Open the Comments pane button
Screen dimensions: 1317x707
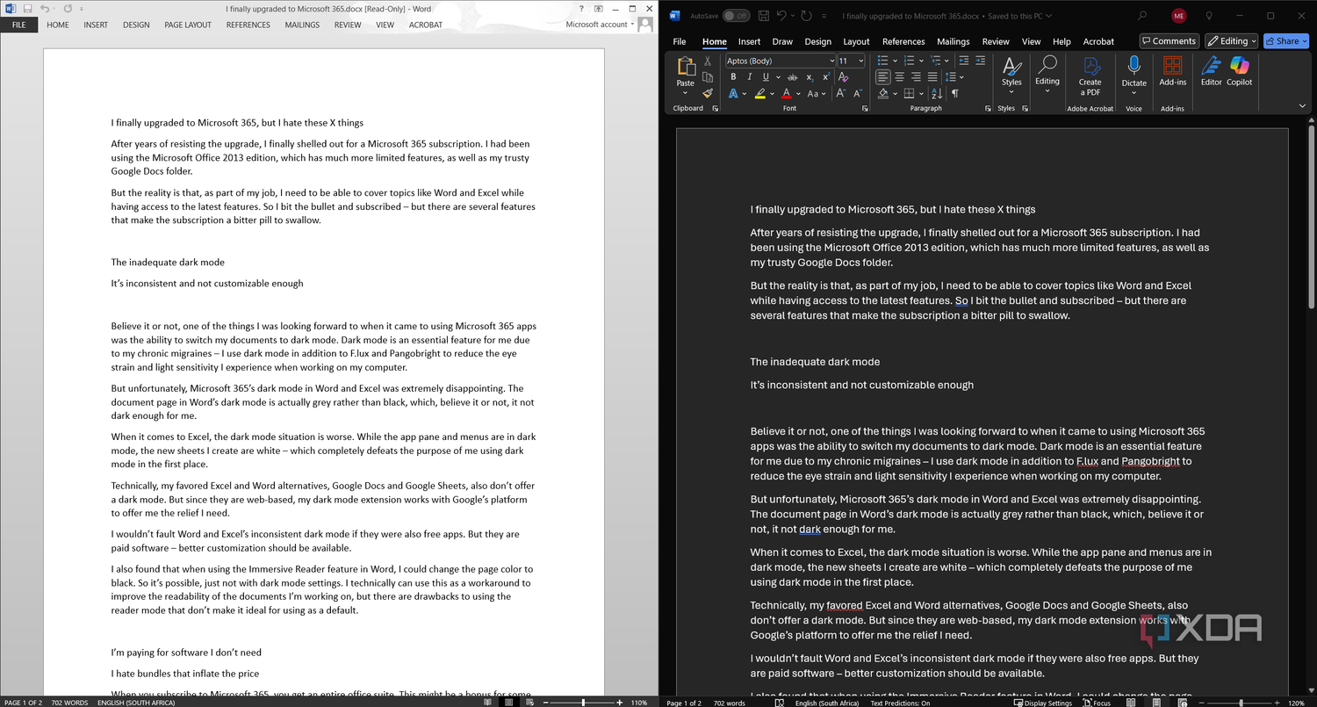(1169, 40)
